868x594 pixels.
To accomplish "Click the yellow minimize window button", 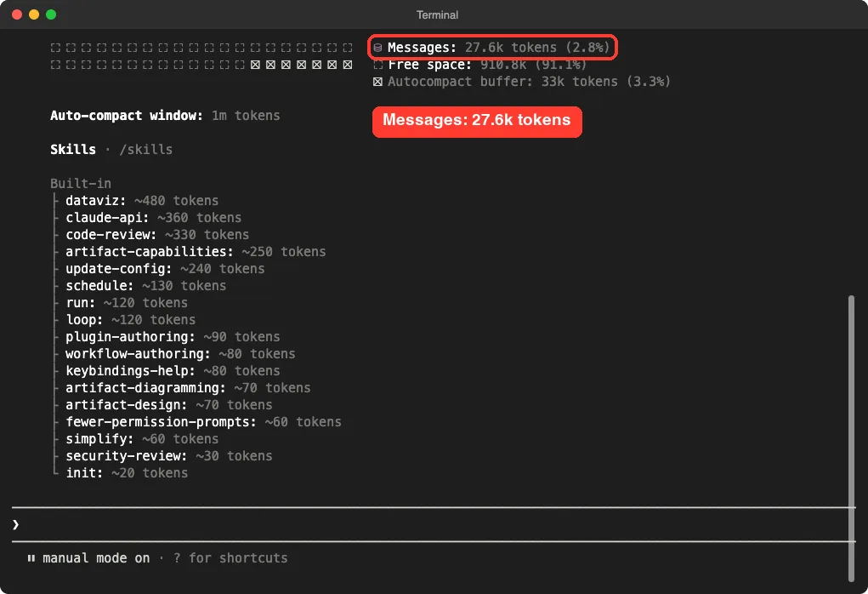I will [x=34, y=14].
